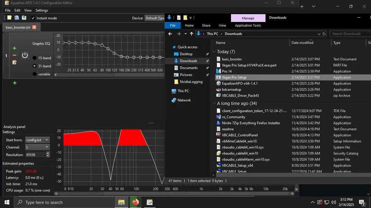
Task: Click EQ band point 4 on the curve
Action: pyautogui.click(x=82, y=43)
